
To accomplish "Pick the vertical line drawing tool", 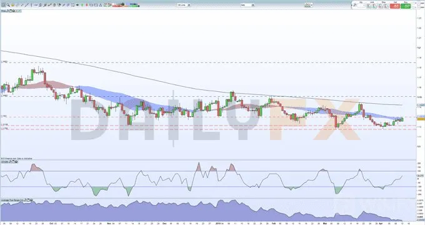I will click(31, 5).
